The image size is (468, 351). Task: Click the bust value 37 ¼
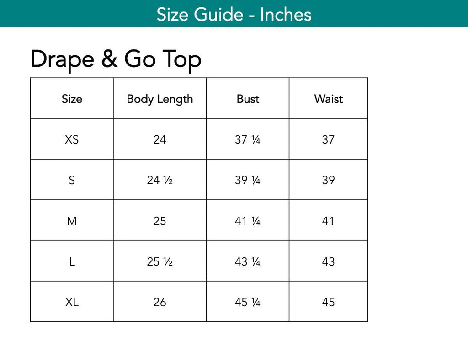pos(247,139)
